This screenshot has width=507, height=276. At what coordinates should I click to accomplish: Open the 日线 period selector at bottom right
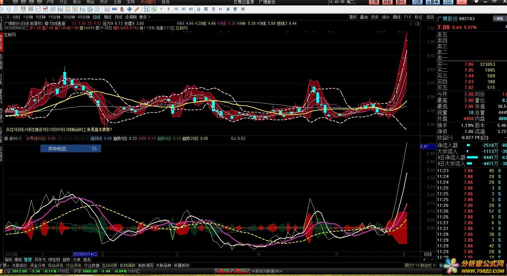428,254
